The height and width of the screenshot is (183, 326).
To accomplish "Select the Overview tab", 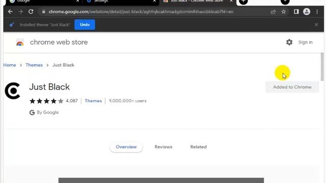I will (x=126, y=147).
